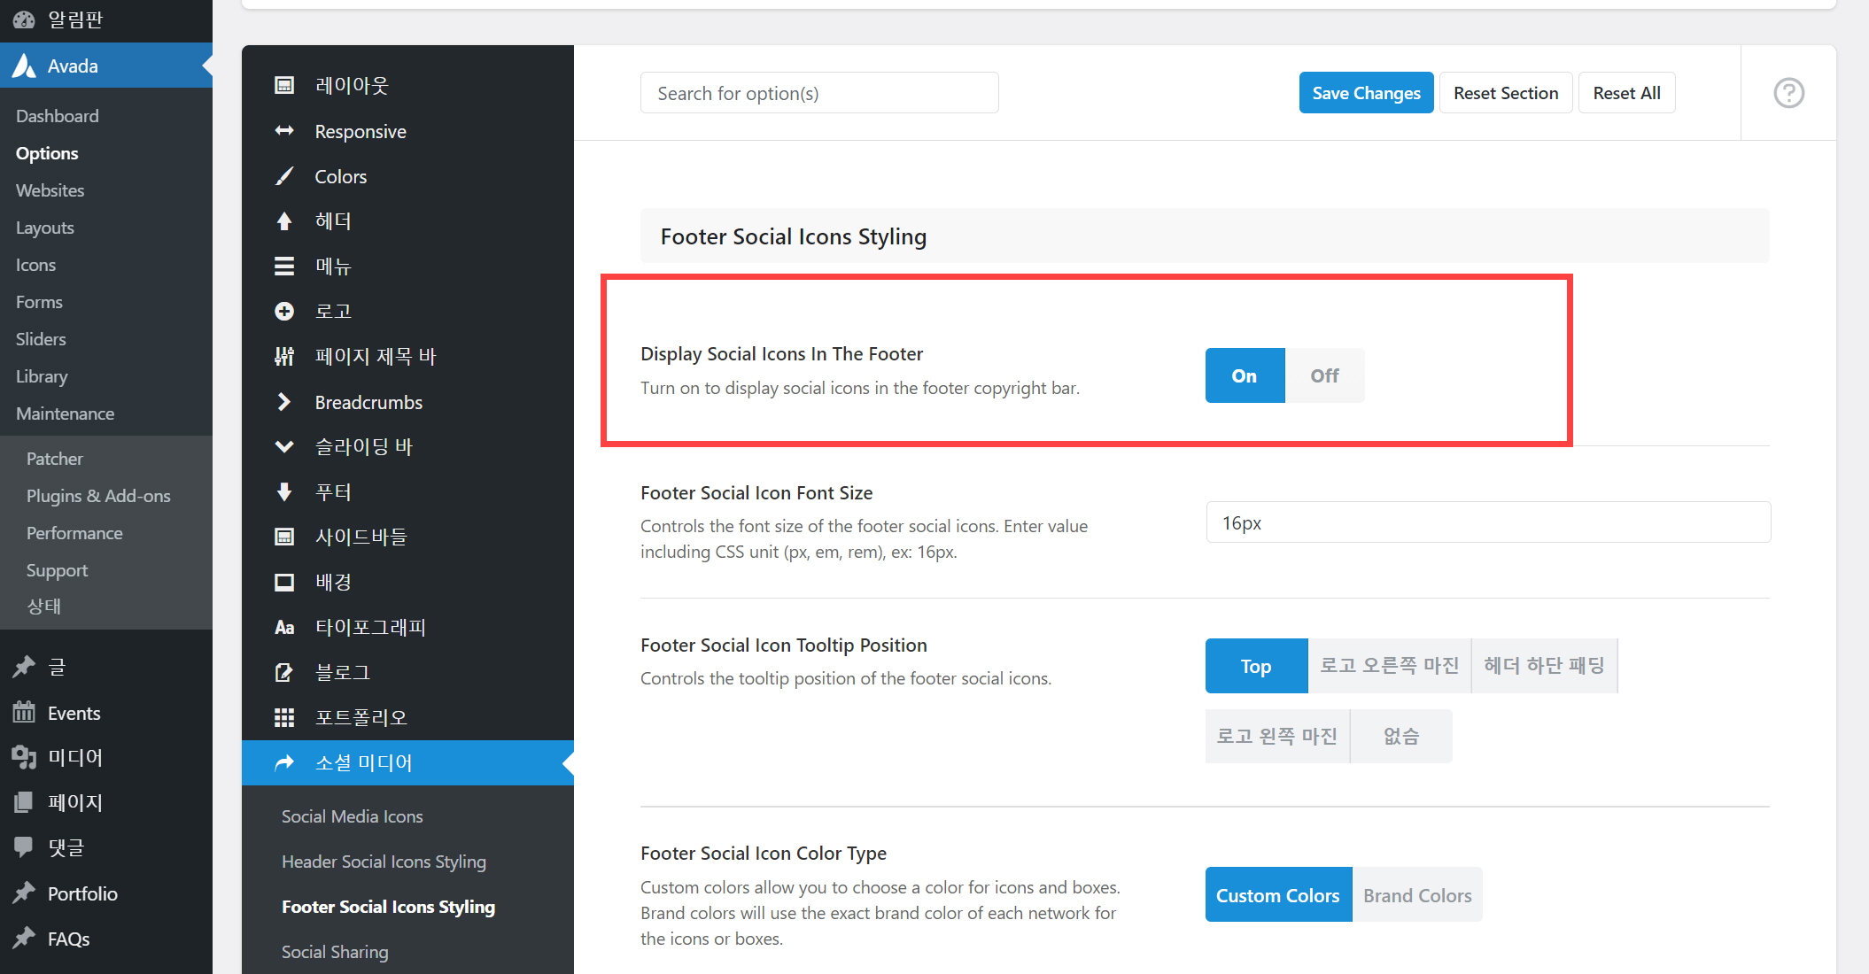Viewport: 1869px width, 974px height.
Task: Click the 타이포그래피 Aa icon
Action: [x=284, y=627]
